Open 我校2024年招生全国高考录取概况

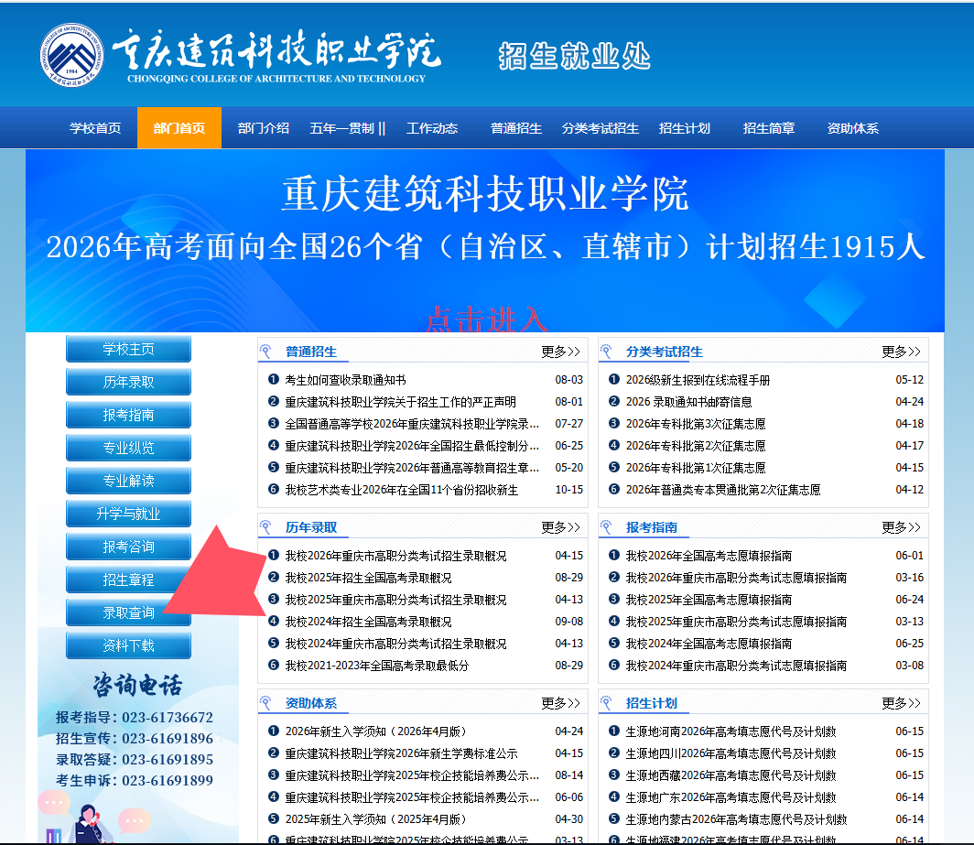pyautogui.click(x=368, y=622)
